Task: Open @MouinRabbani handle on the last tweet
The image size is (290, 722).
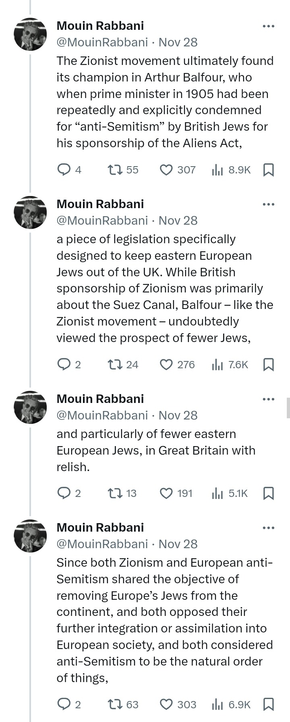Action: (x=102, y=544)
